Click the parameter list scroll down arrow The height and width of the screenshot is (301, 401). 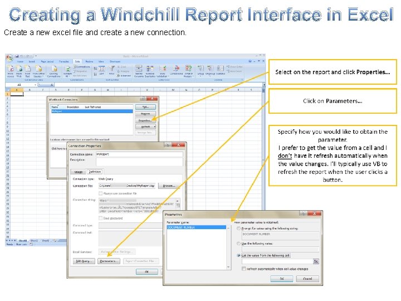pyautogui.click(x=228, y=267)
